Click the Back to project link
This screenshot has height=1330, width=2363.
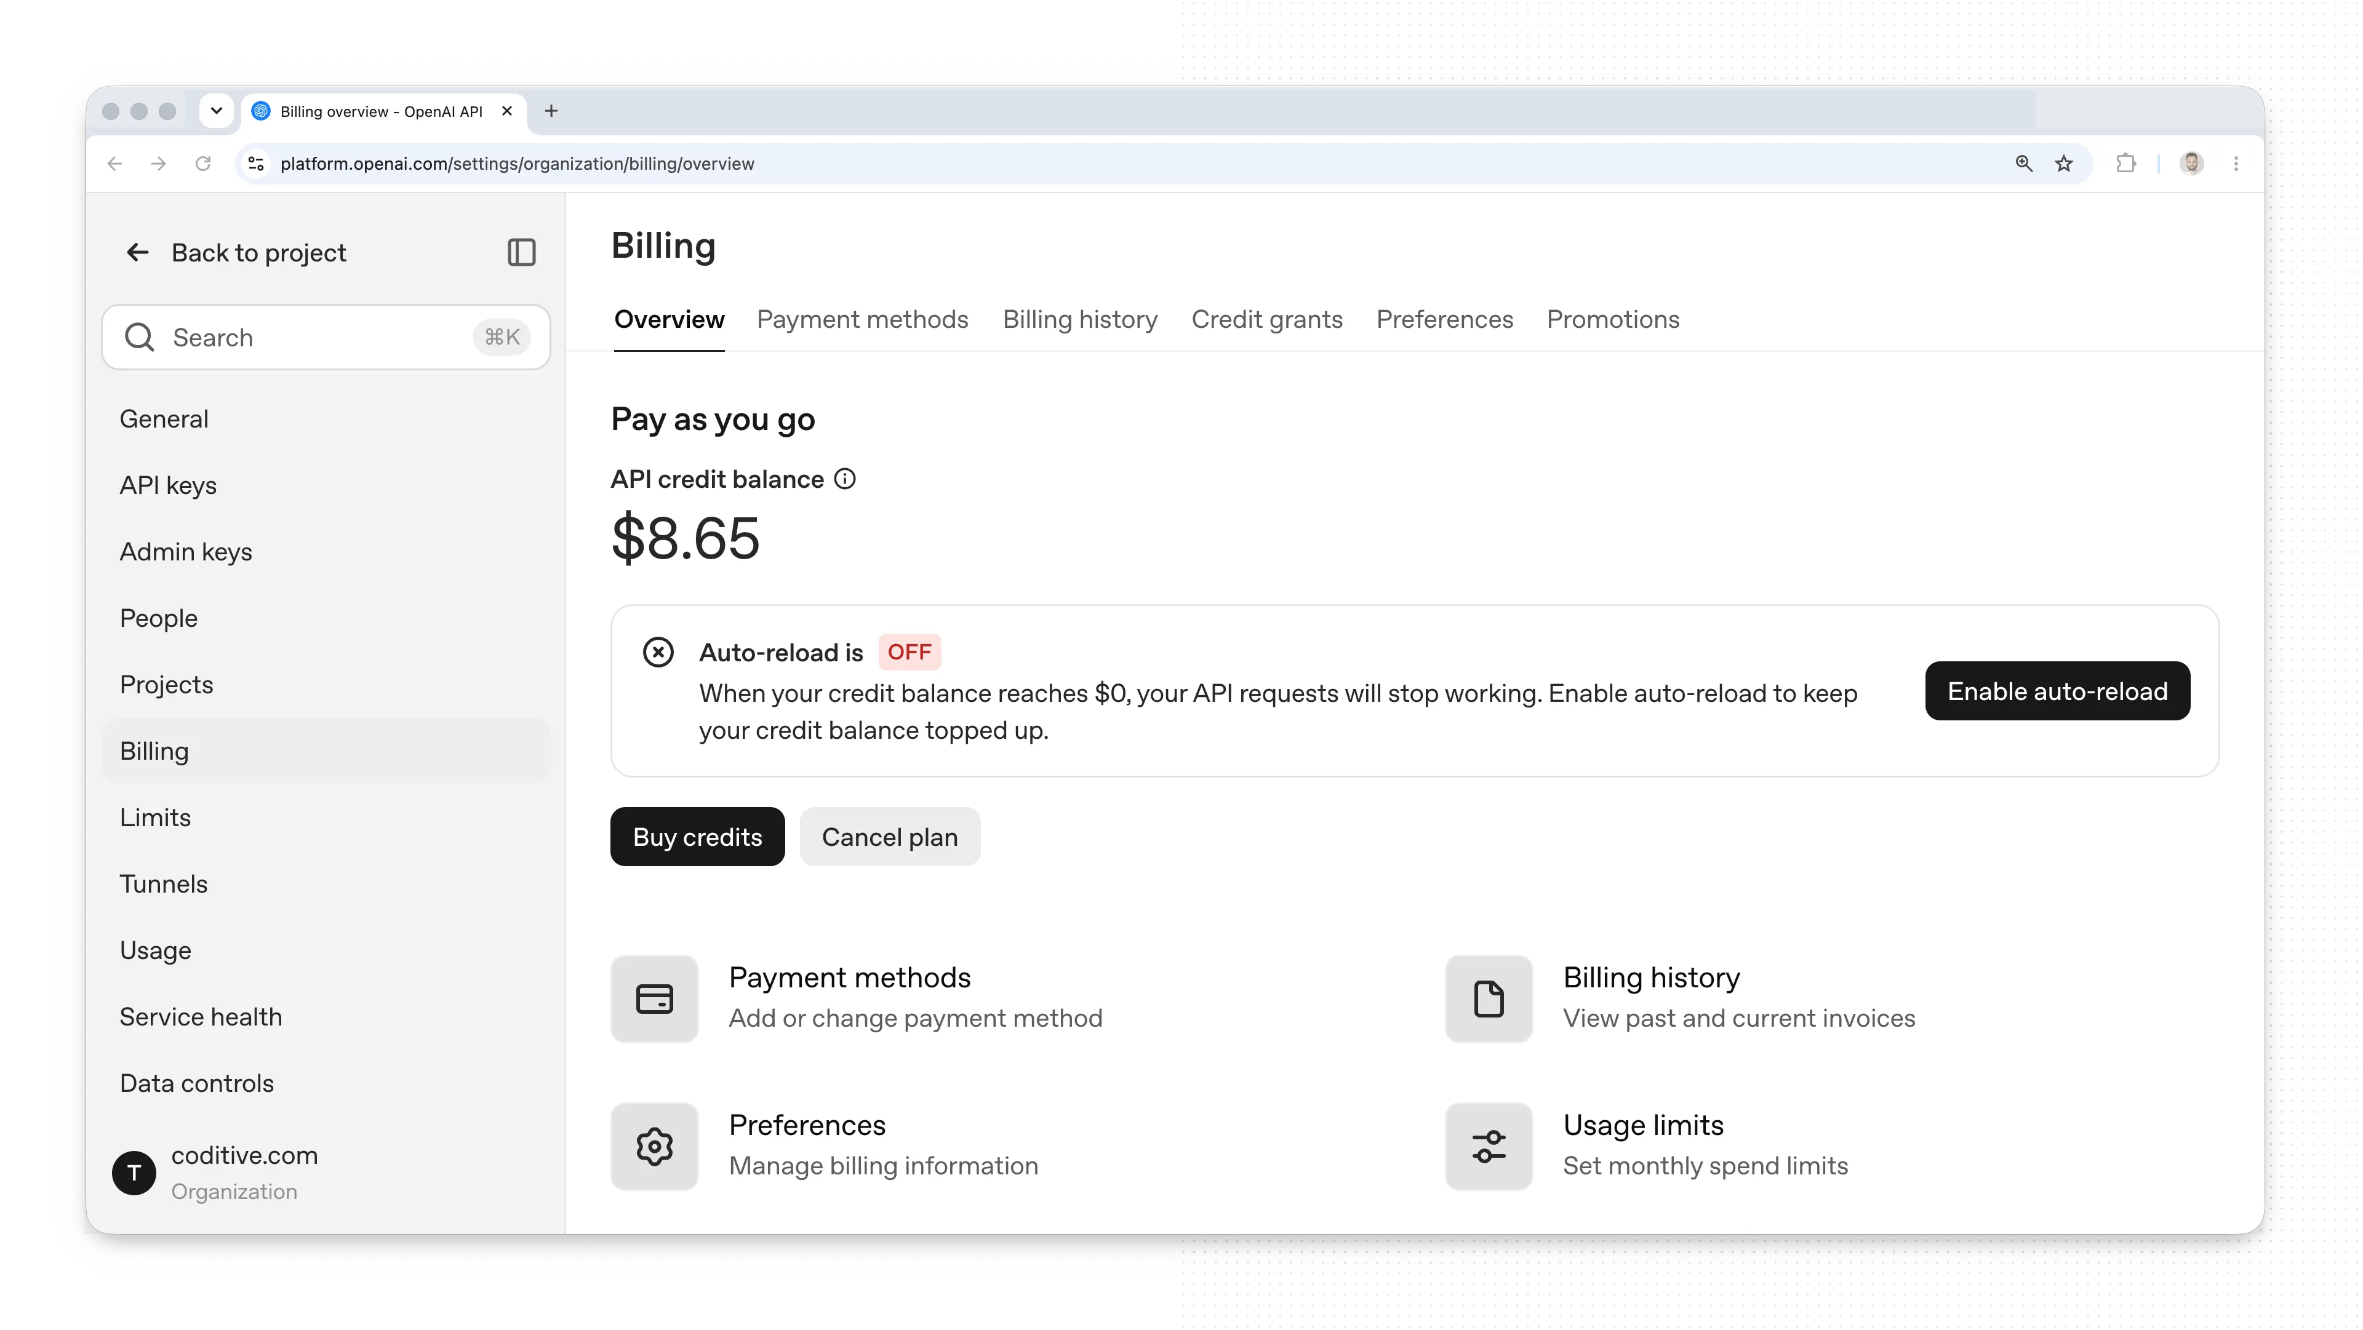click(258, 252)
